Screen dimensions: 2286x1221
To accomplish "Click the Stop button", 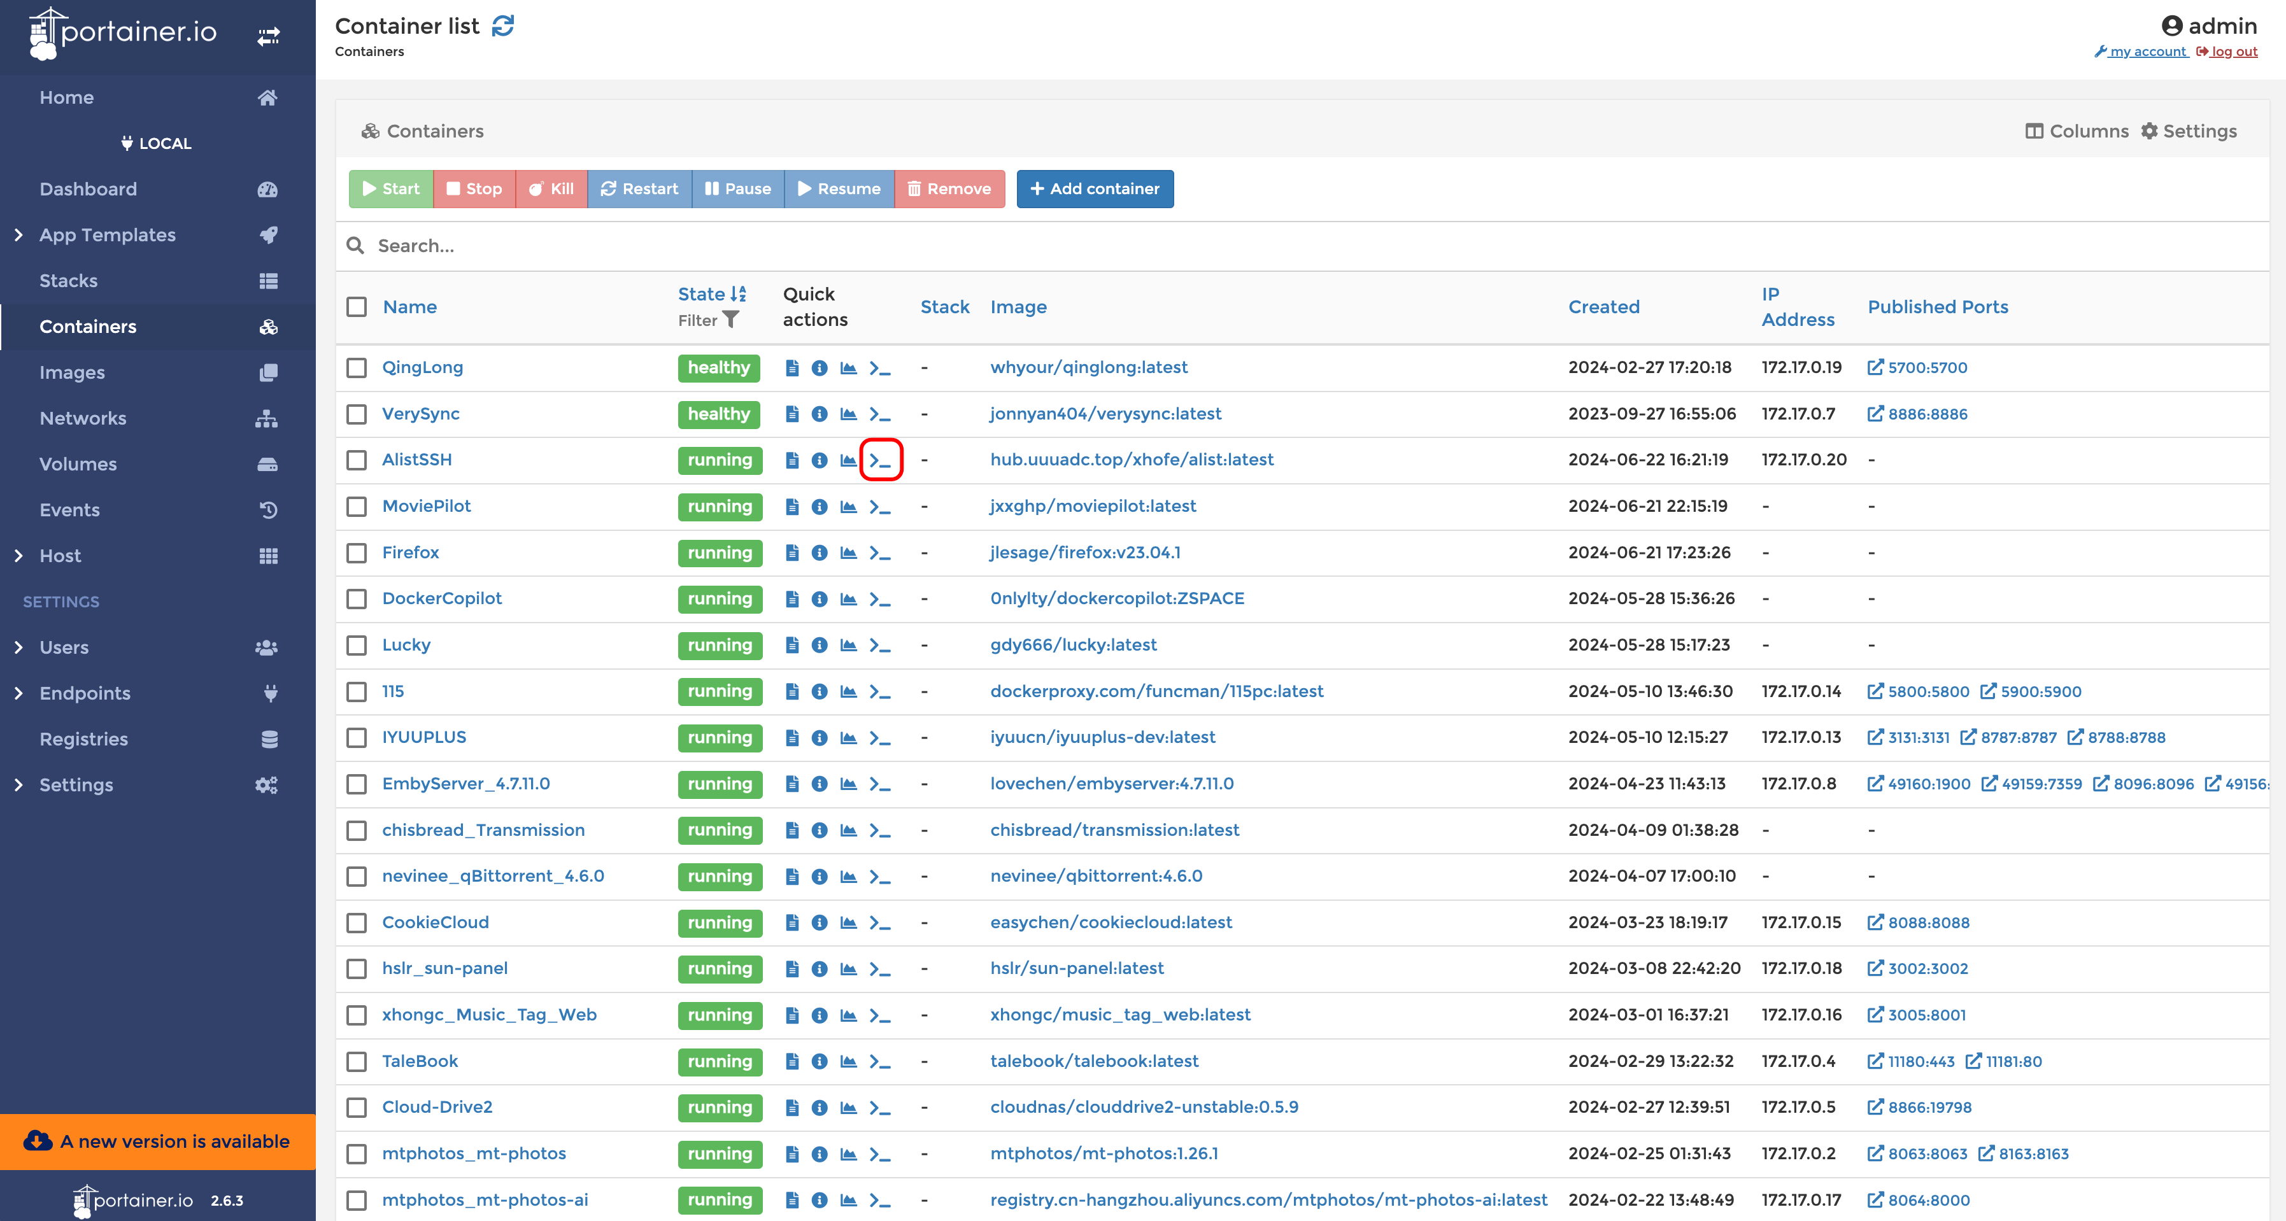I will tap(474, 189).
